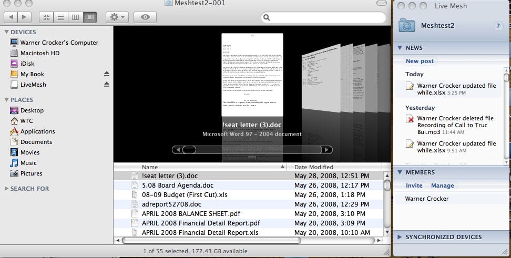Viewport: 511px width, 258px height.
Task: Click the Finder toolbar toggle pill button
Action: pyautogui.click(x=381, y=3)
